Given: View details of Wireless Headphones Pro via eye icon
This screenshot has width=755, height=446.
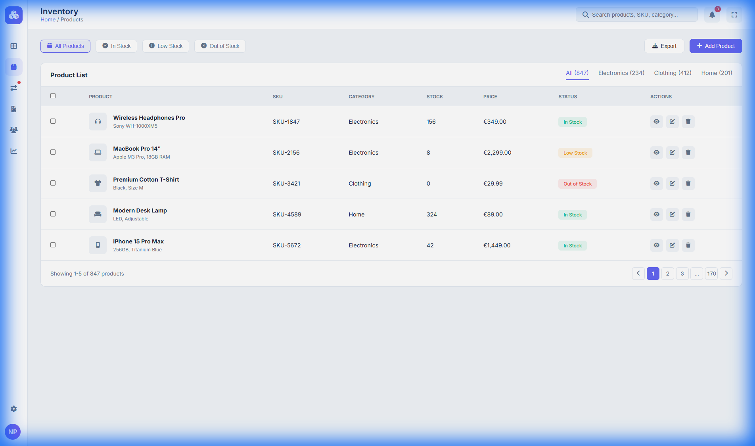Looking at the screenshot, I should (x=656, y=122).
